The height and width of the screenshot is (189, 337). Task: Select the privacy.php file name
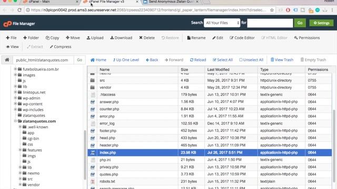[109, 167]
